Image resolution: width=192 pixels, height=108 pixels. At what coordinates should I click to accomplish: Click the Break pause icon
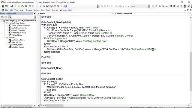click(40, 6)
